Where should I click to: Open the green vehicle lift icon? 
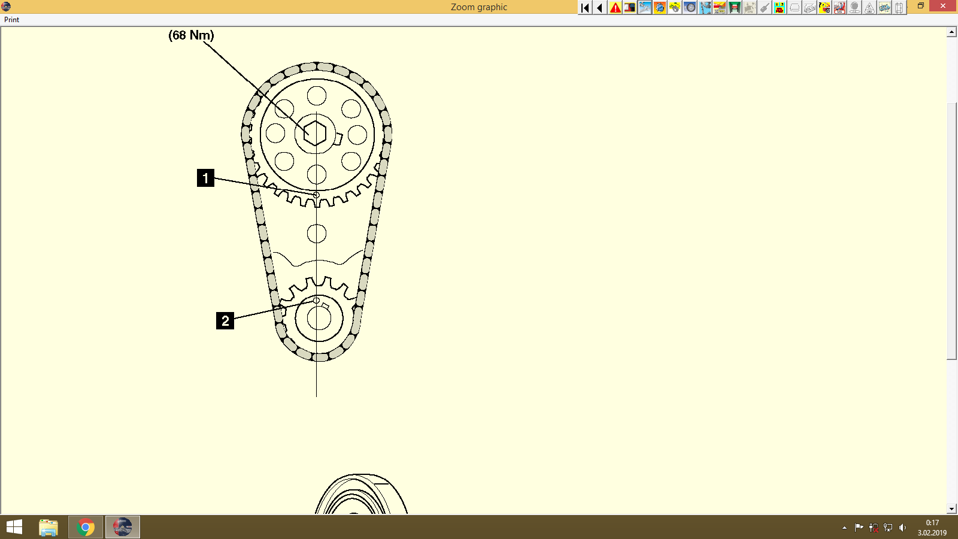[734, 7]
